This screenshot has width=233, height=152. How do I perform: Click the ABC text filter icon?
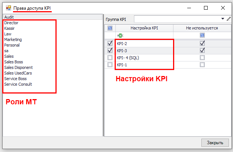[x=119, y=35]
